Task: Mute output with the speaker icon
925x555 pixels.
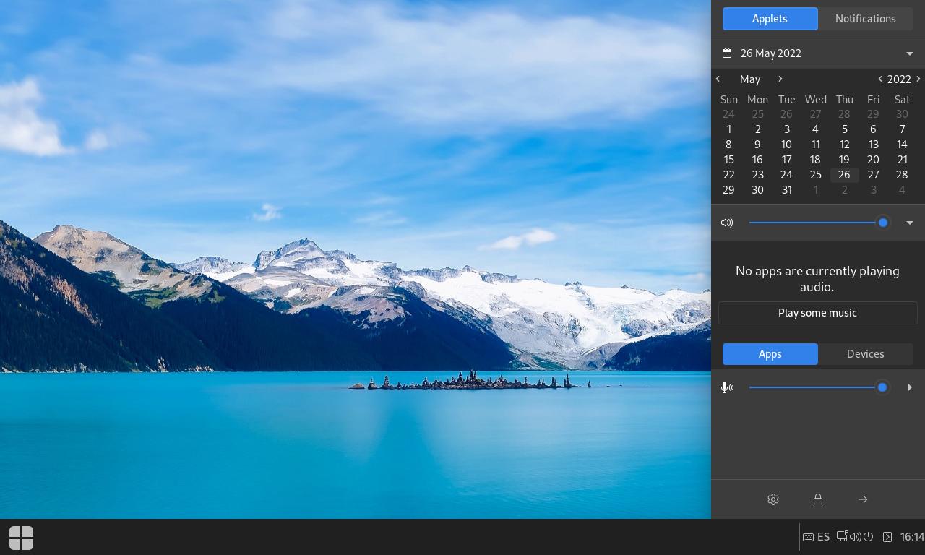Action: 727,223
